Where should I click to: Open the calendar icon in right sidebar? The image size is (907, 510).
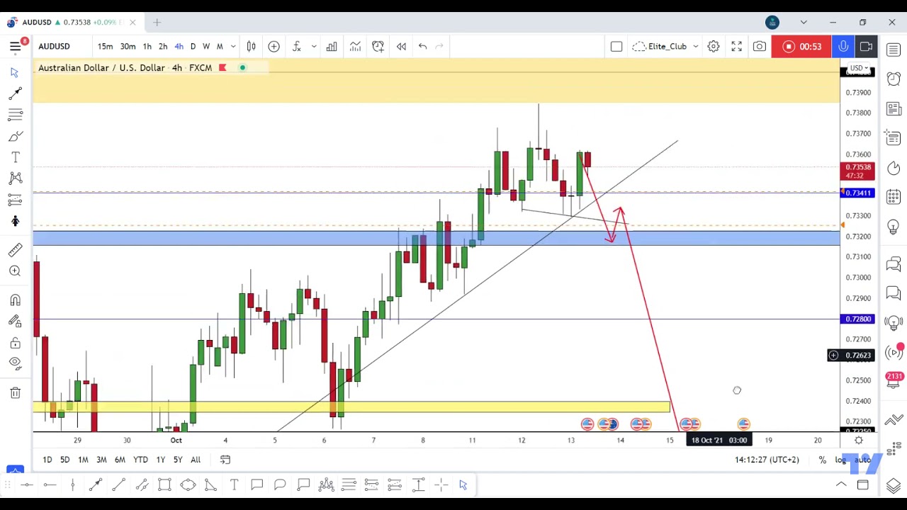[894, 196]
